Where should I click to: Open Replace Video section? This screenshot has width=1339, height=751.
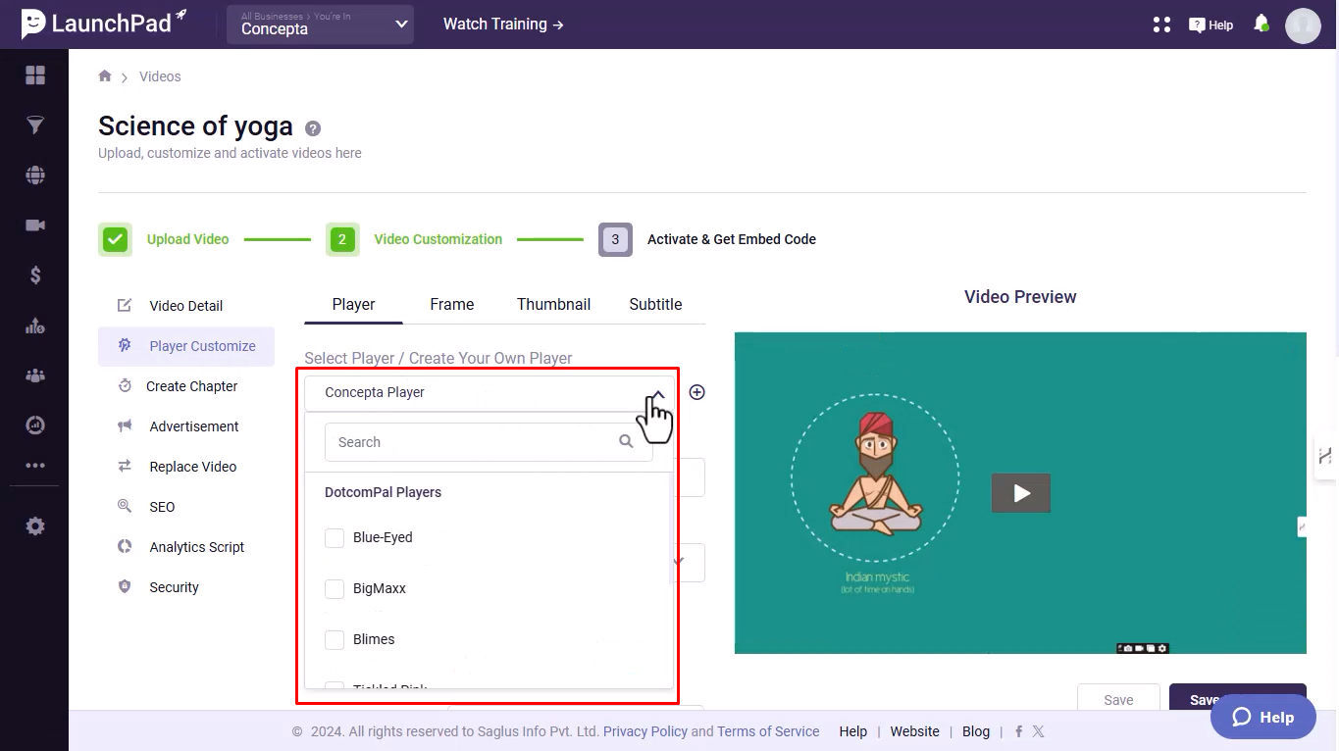point(186,467)
